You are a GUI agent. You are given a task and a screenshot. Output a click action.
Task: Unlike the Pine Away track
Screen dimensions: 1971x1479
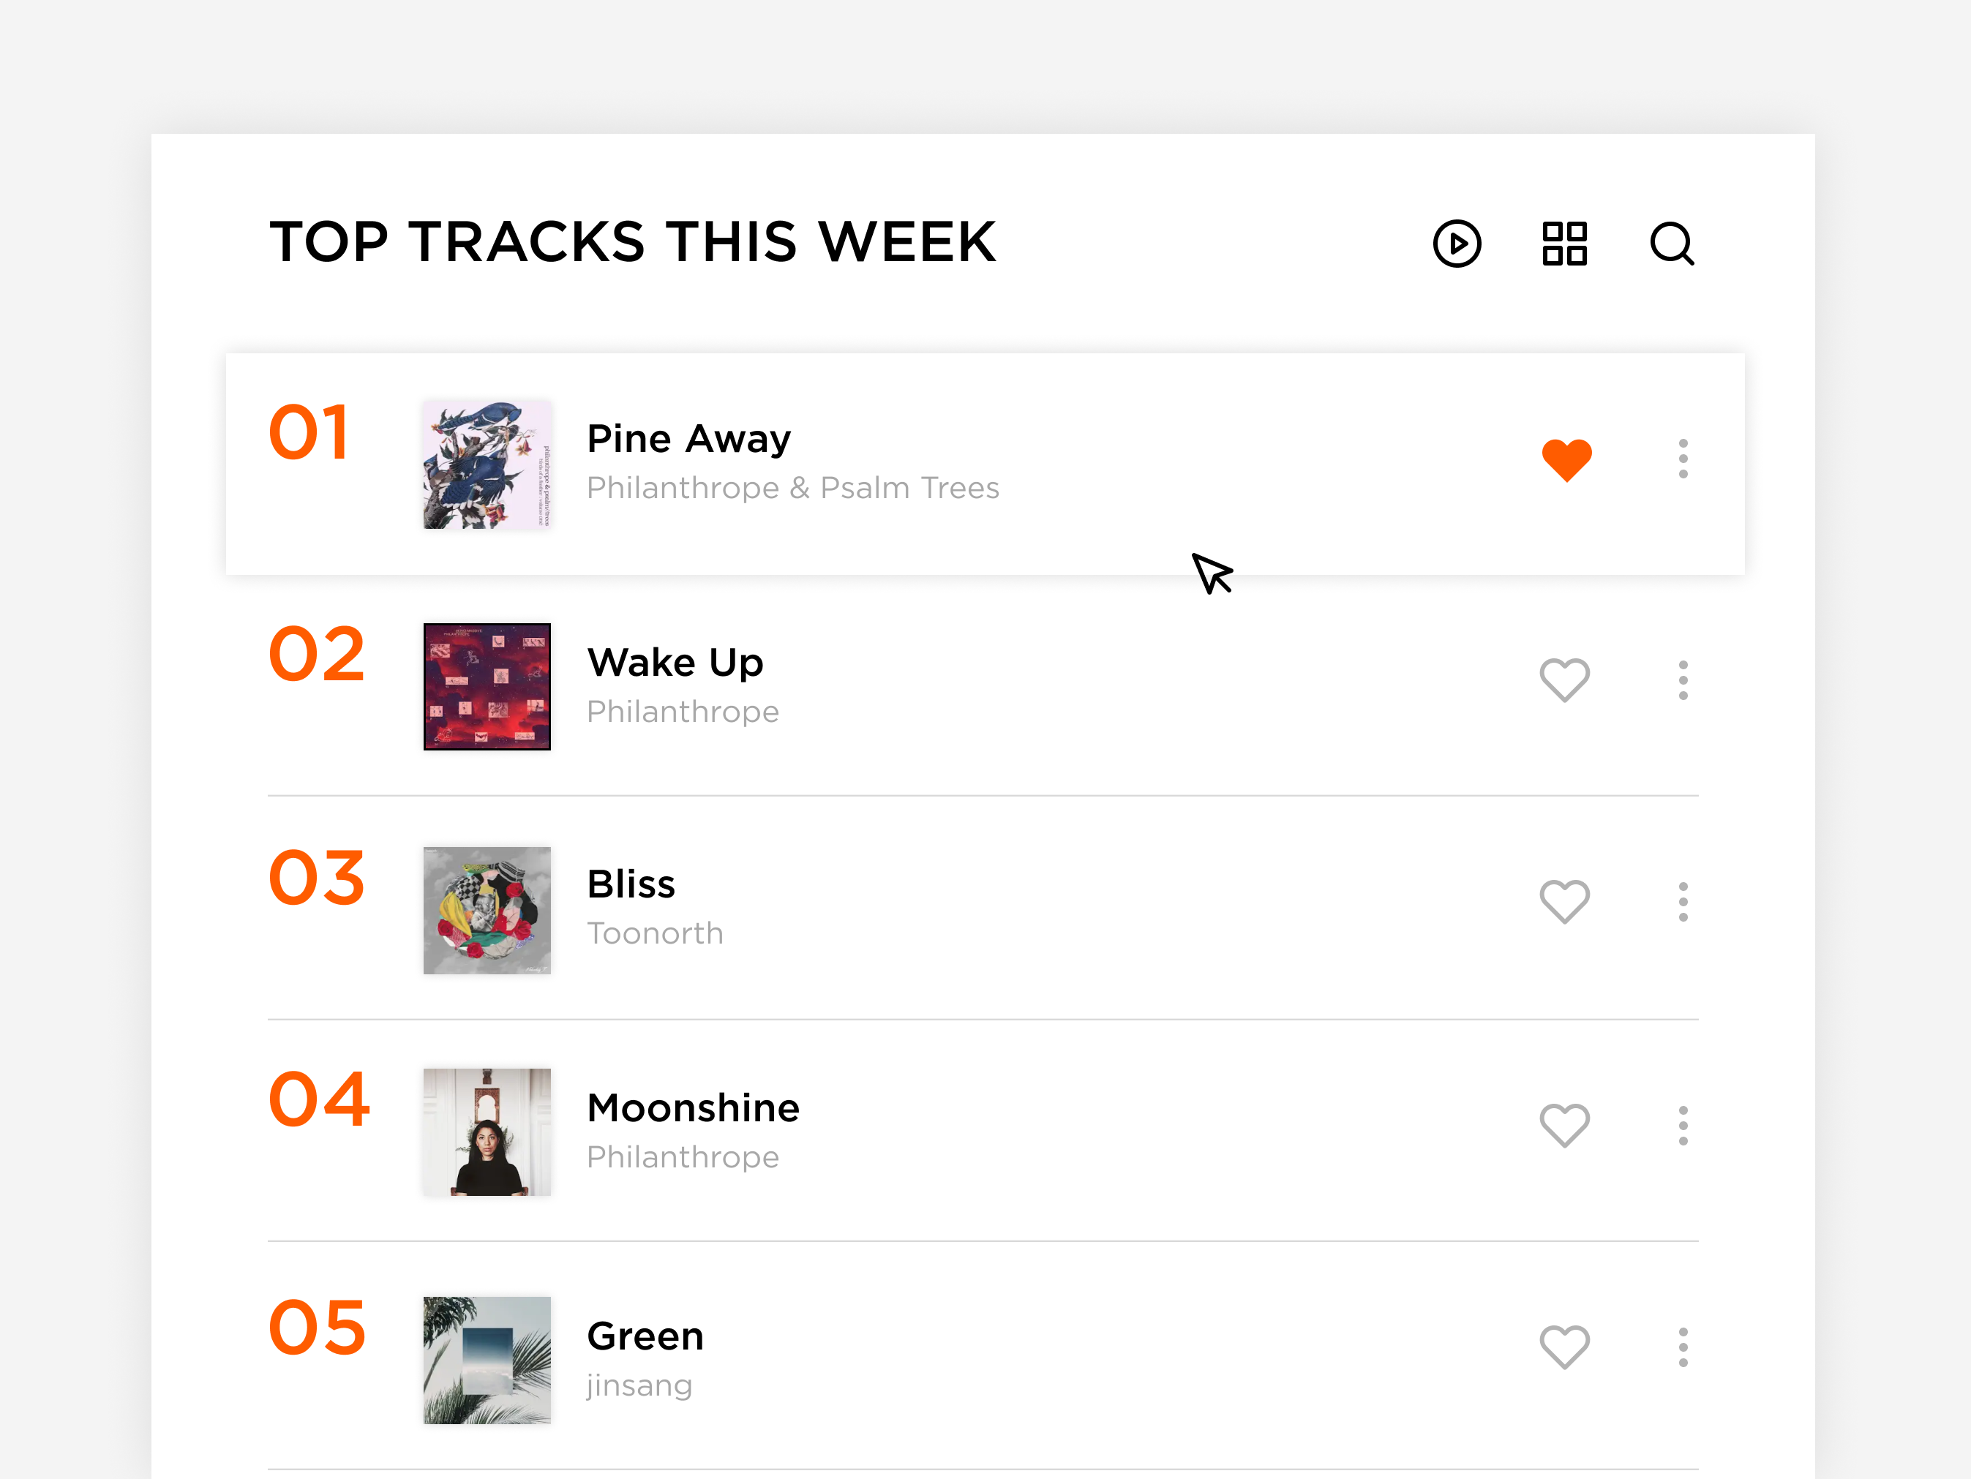(x=1566, y=460)
